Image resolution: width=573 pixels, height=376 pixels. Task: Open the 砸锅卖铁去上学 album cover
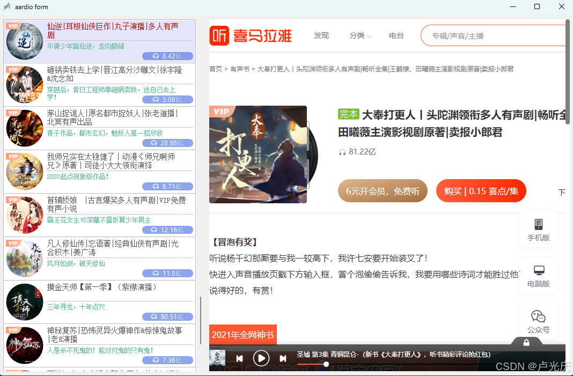pyautogui.click(x=25, y=85)
